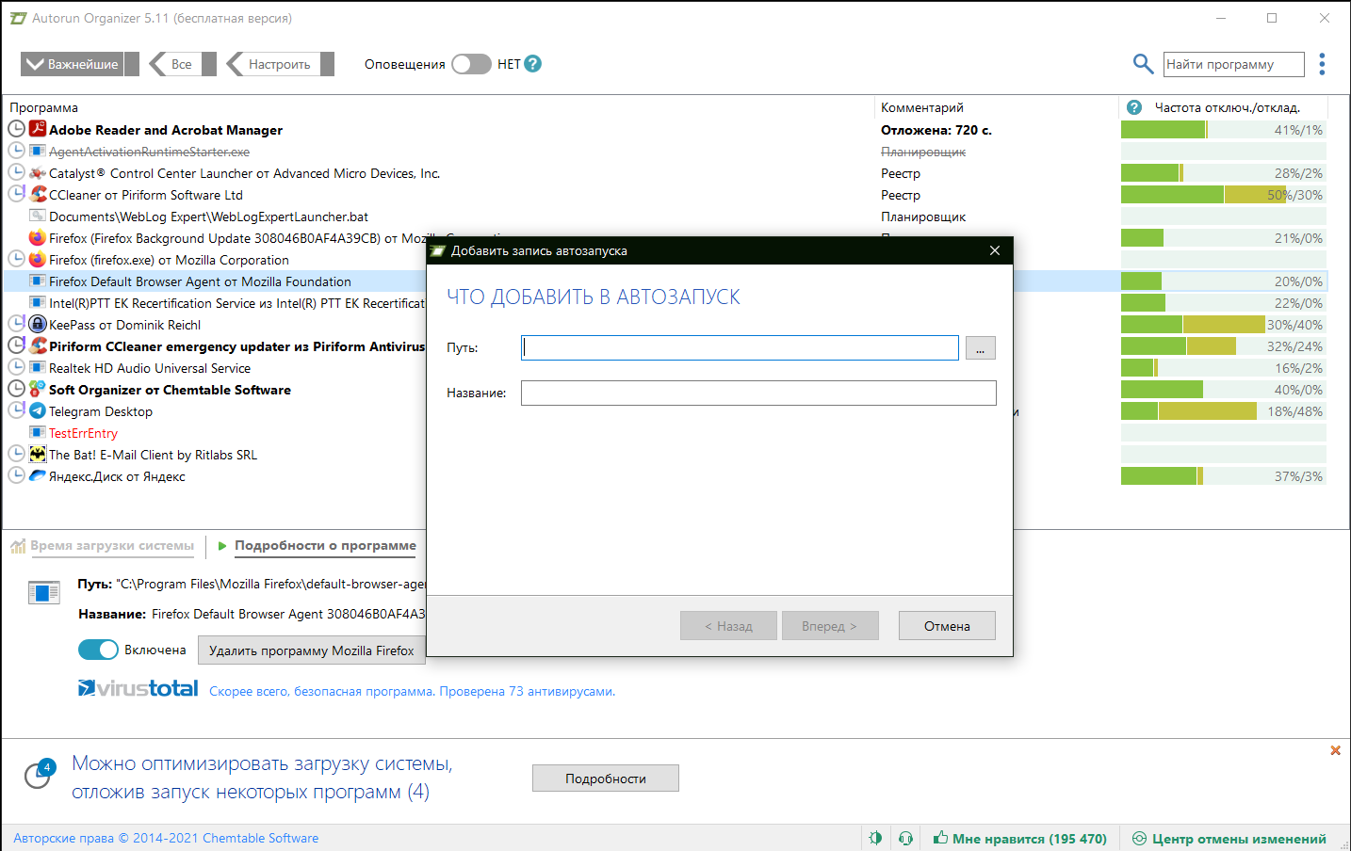Click the Программа column header
Viewport: 1351px width, 851px height.
point(43,107)
